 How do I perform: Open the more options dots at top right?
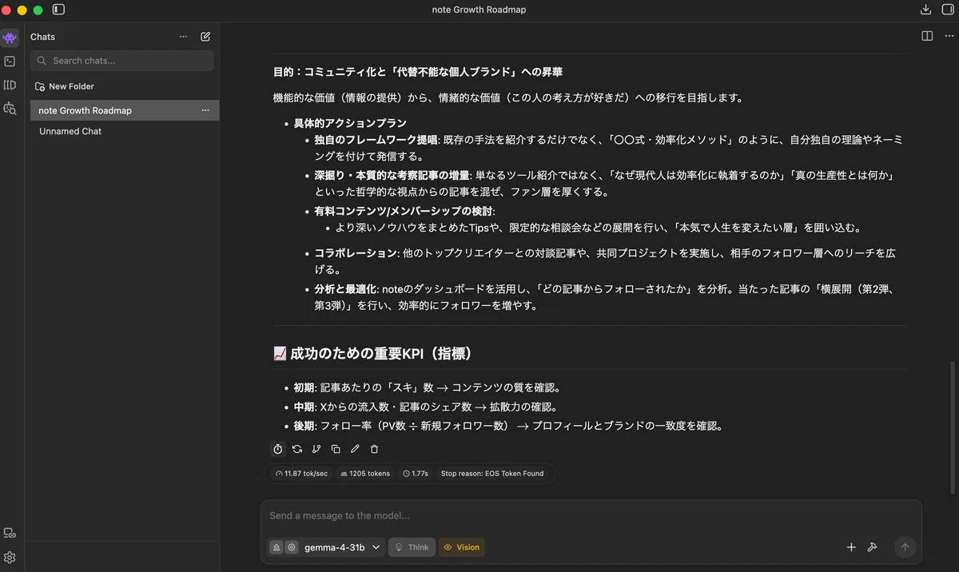click(948, 36)
